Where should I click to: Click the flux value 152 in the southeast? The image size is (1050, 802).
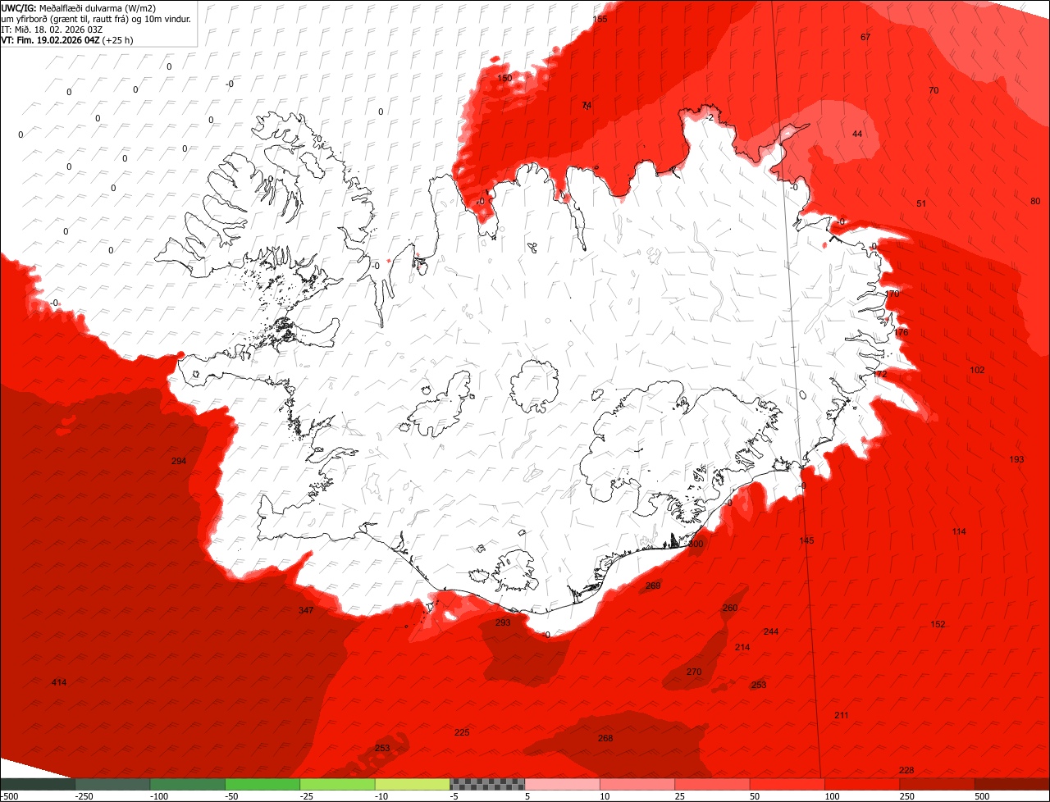(938, 624)
